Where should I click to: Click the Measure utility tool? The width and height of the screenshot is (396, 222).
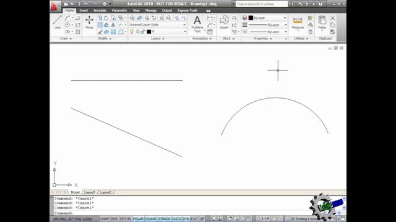click(x=298, y=23)
